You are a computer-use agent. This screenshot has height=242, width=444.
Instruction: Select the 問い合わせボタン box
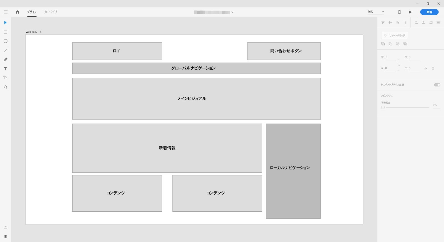coord(284,51)
